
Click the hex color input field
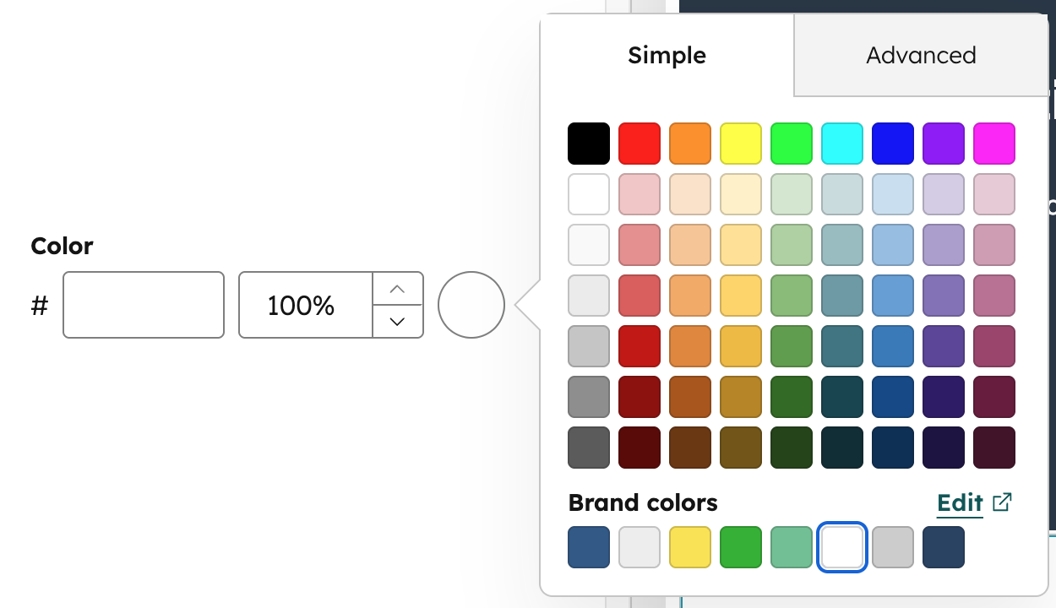point(144,305)
